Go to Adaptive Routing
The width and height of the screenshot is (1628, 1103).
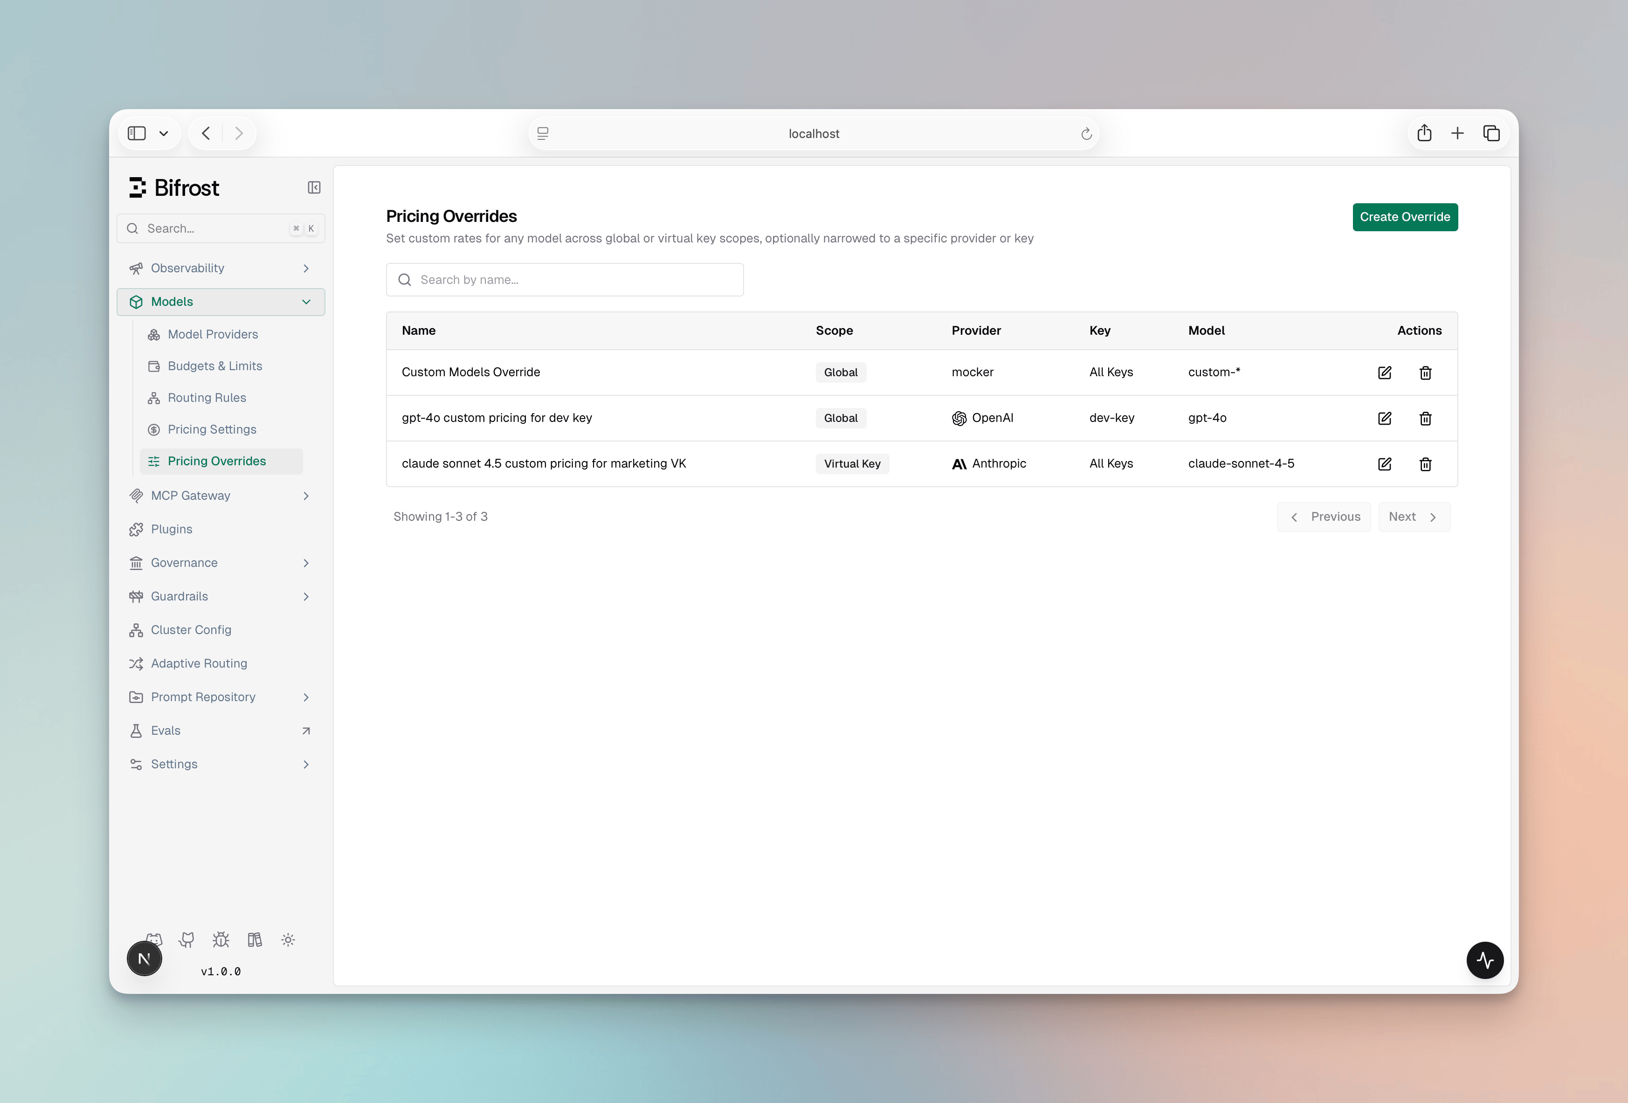click(x=221, y=664)
